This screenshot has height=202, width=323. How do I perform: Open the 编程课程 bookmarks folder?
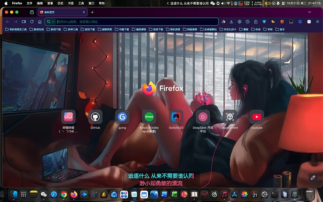click(x=139, y=30)
